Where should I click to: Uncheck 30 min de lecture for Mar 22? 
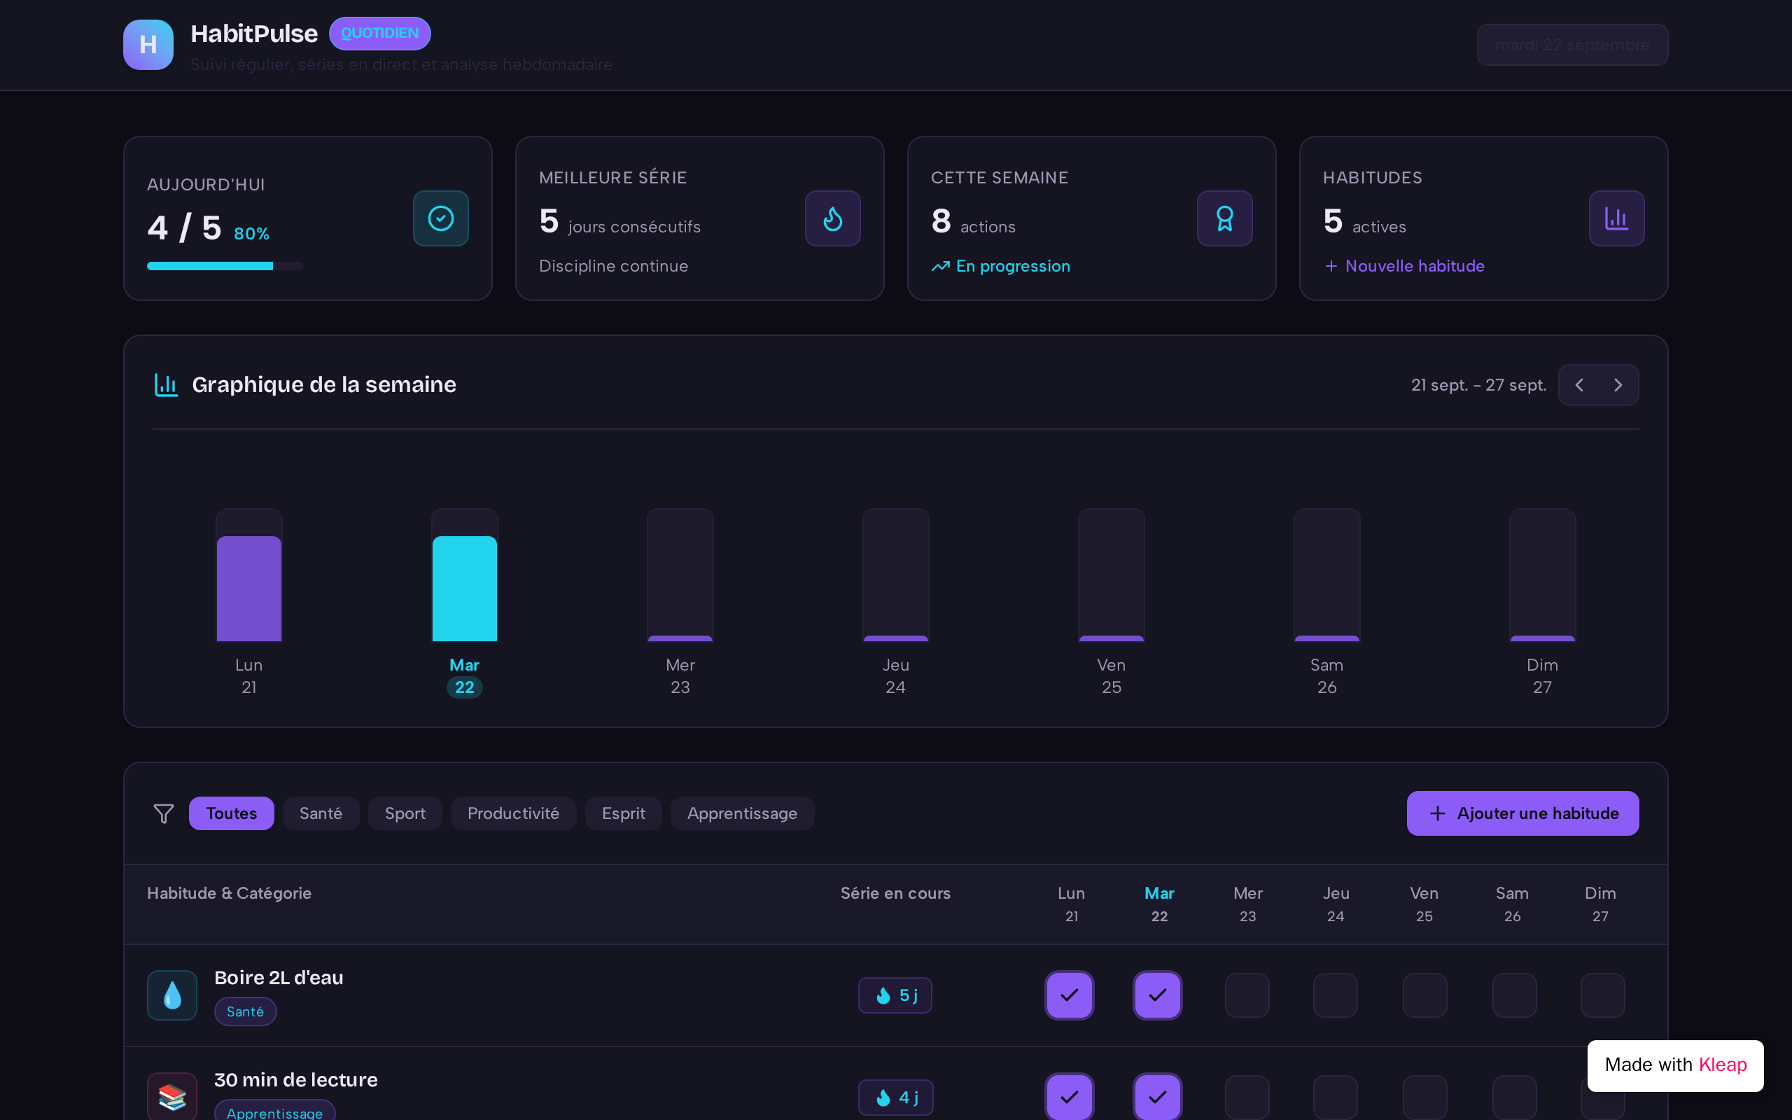click(x=1157, y=1097)
